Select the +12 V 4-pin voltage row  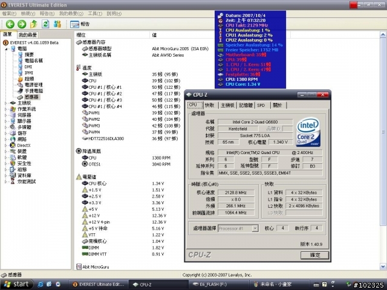[x=124, y=222]
